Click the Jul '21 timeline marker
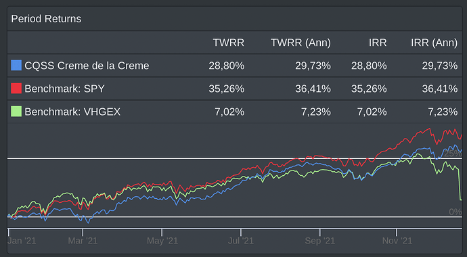The image size is (467, 257). [x=241, y=240]
